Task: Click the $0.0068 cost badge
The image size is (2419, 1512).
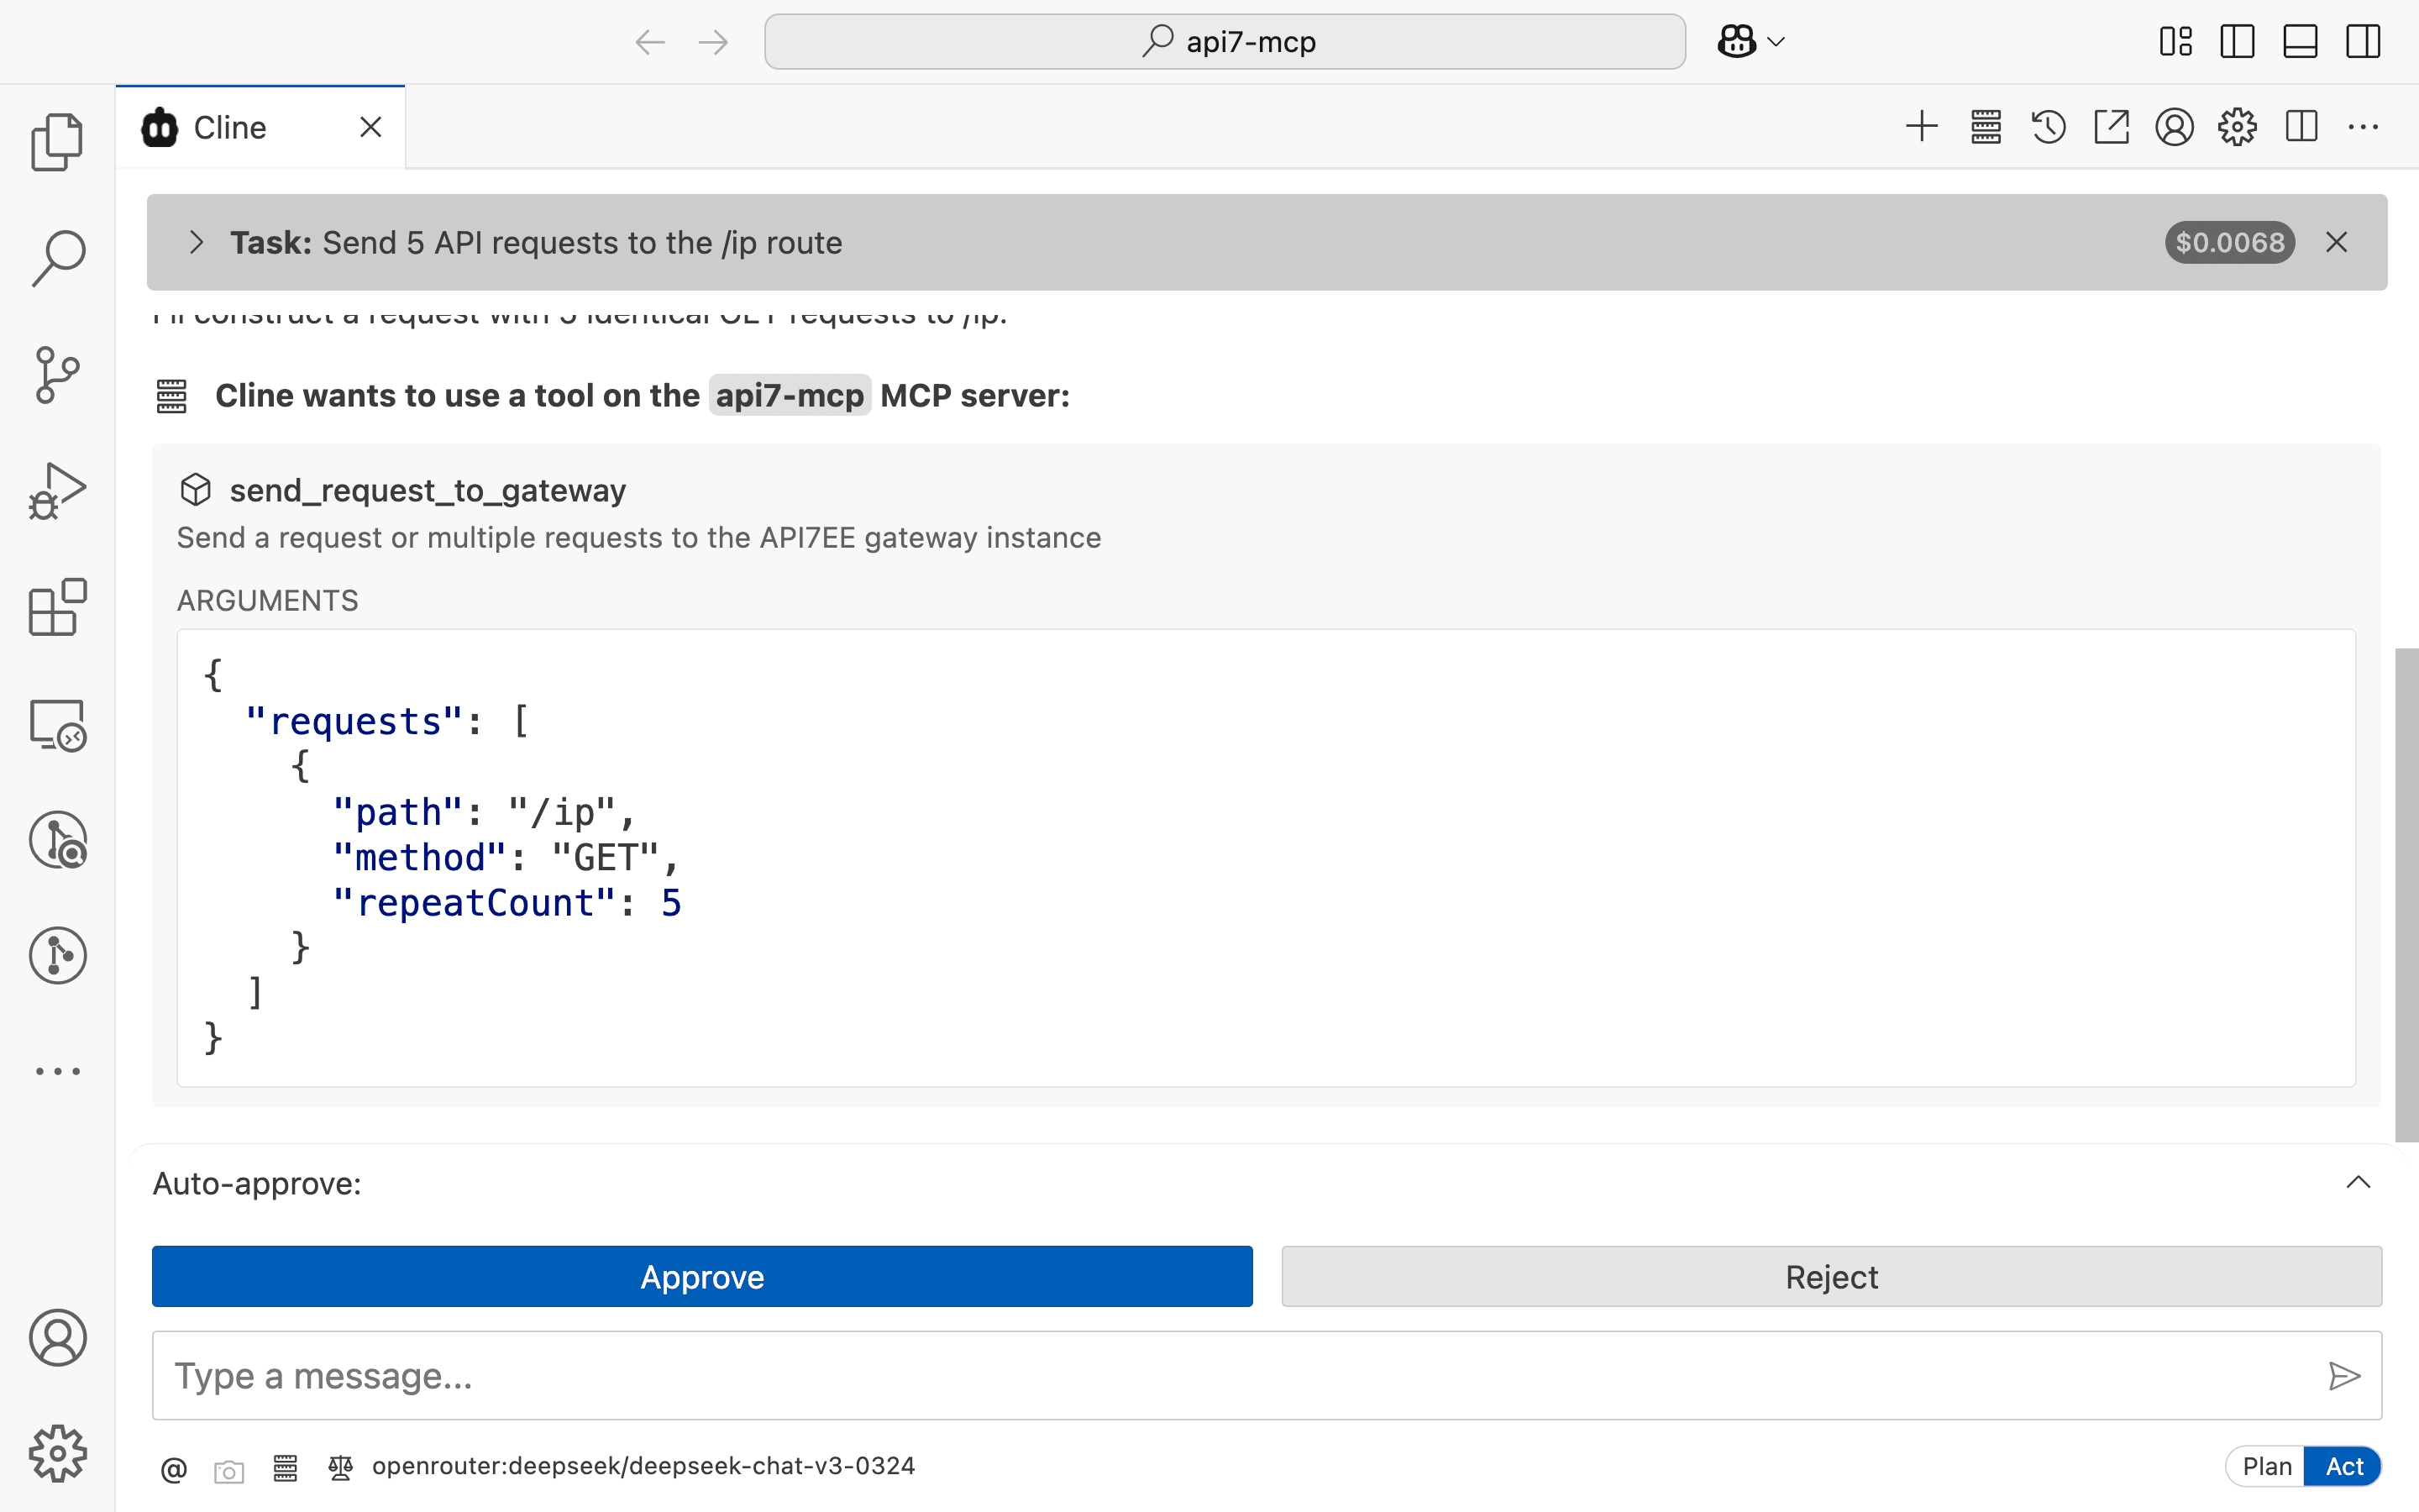Action: pos(2229,242)
